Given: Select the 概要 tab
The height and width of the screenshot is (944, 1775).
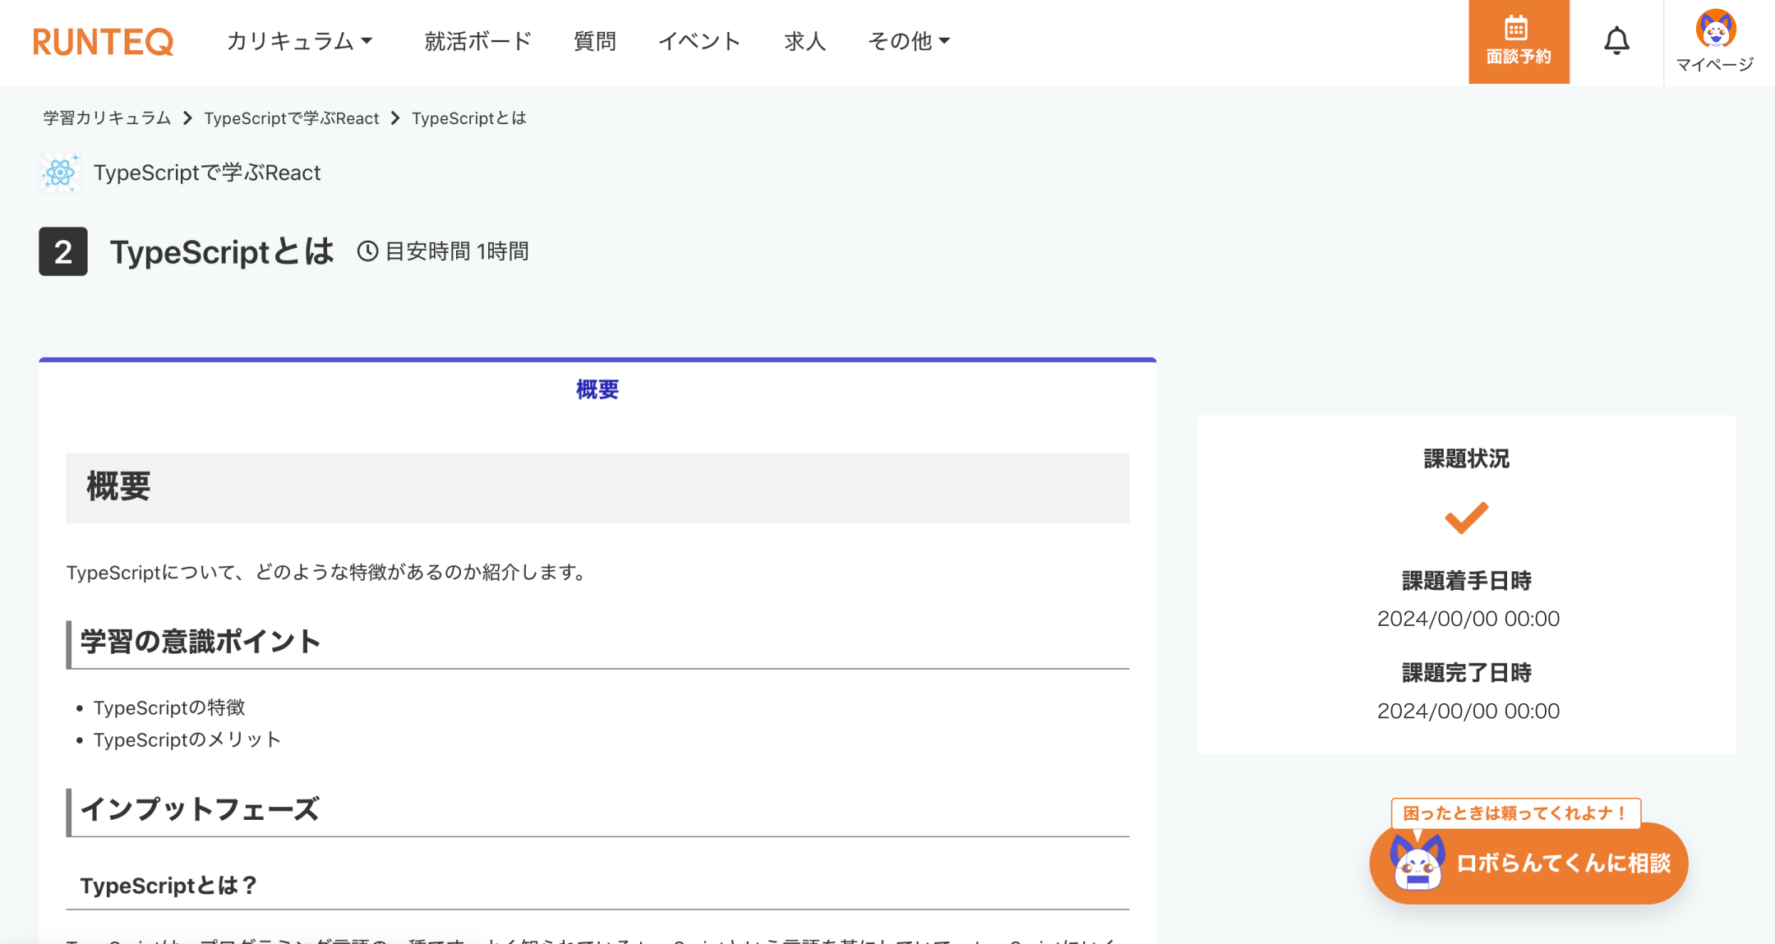Looking at the screenshot, I should 597,389.
